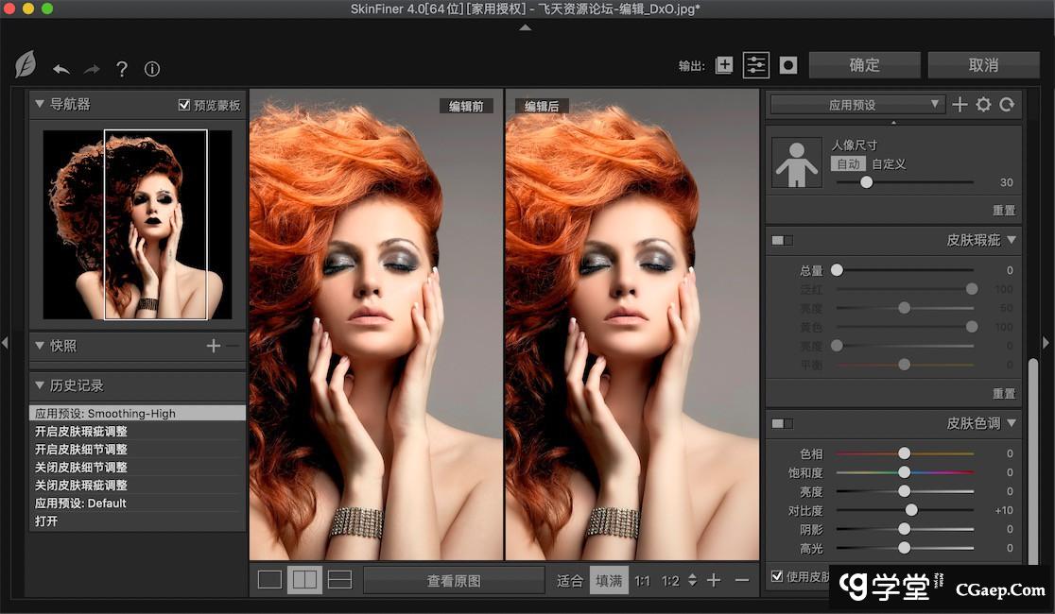Click the plus icon to add preset
1055x614 pixels.
click(960, 105)
